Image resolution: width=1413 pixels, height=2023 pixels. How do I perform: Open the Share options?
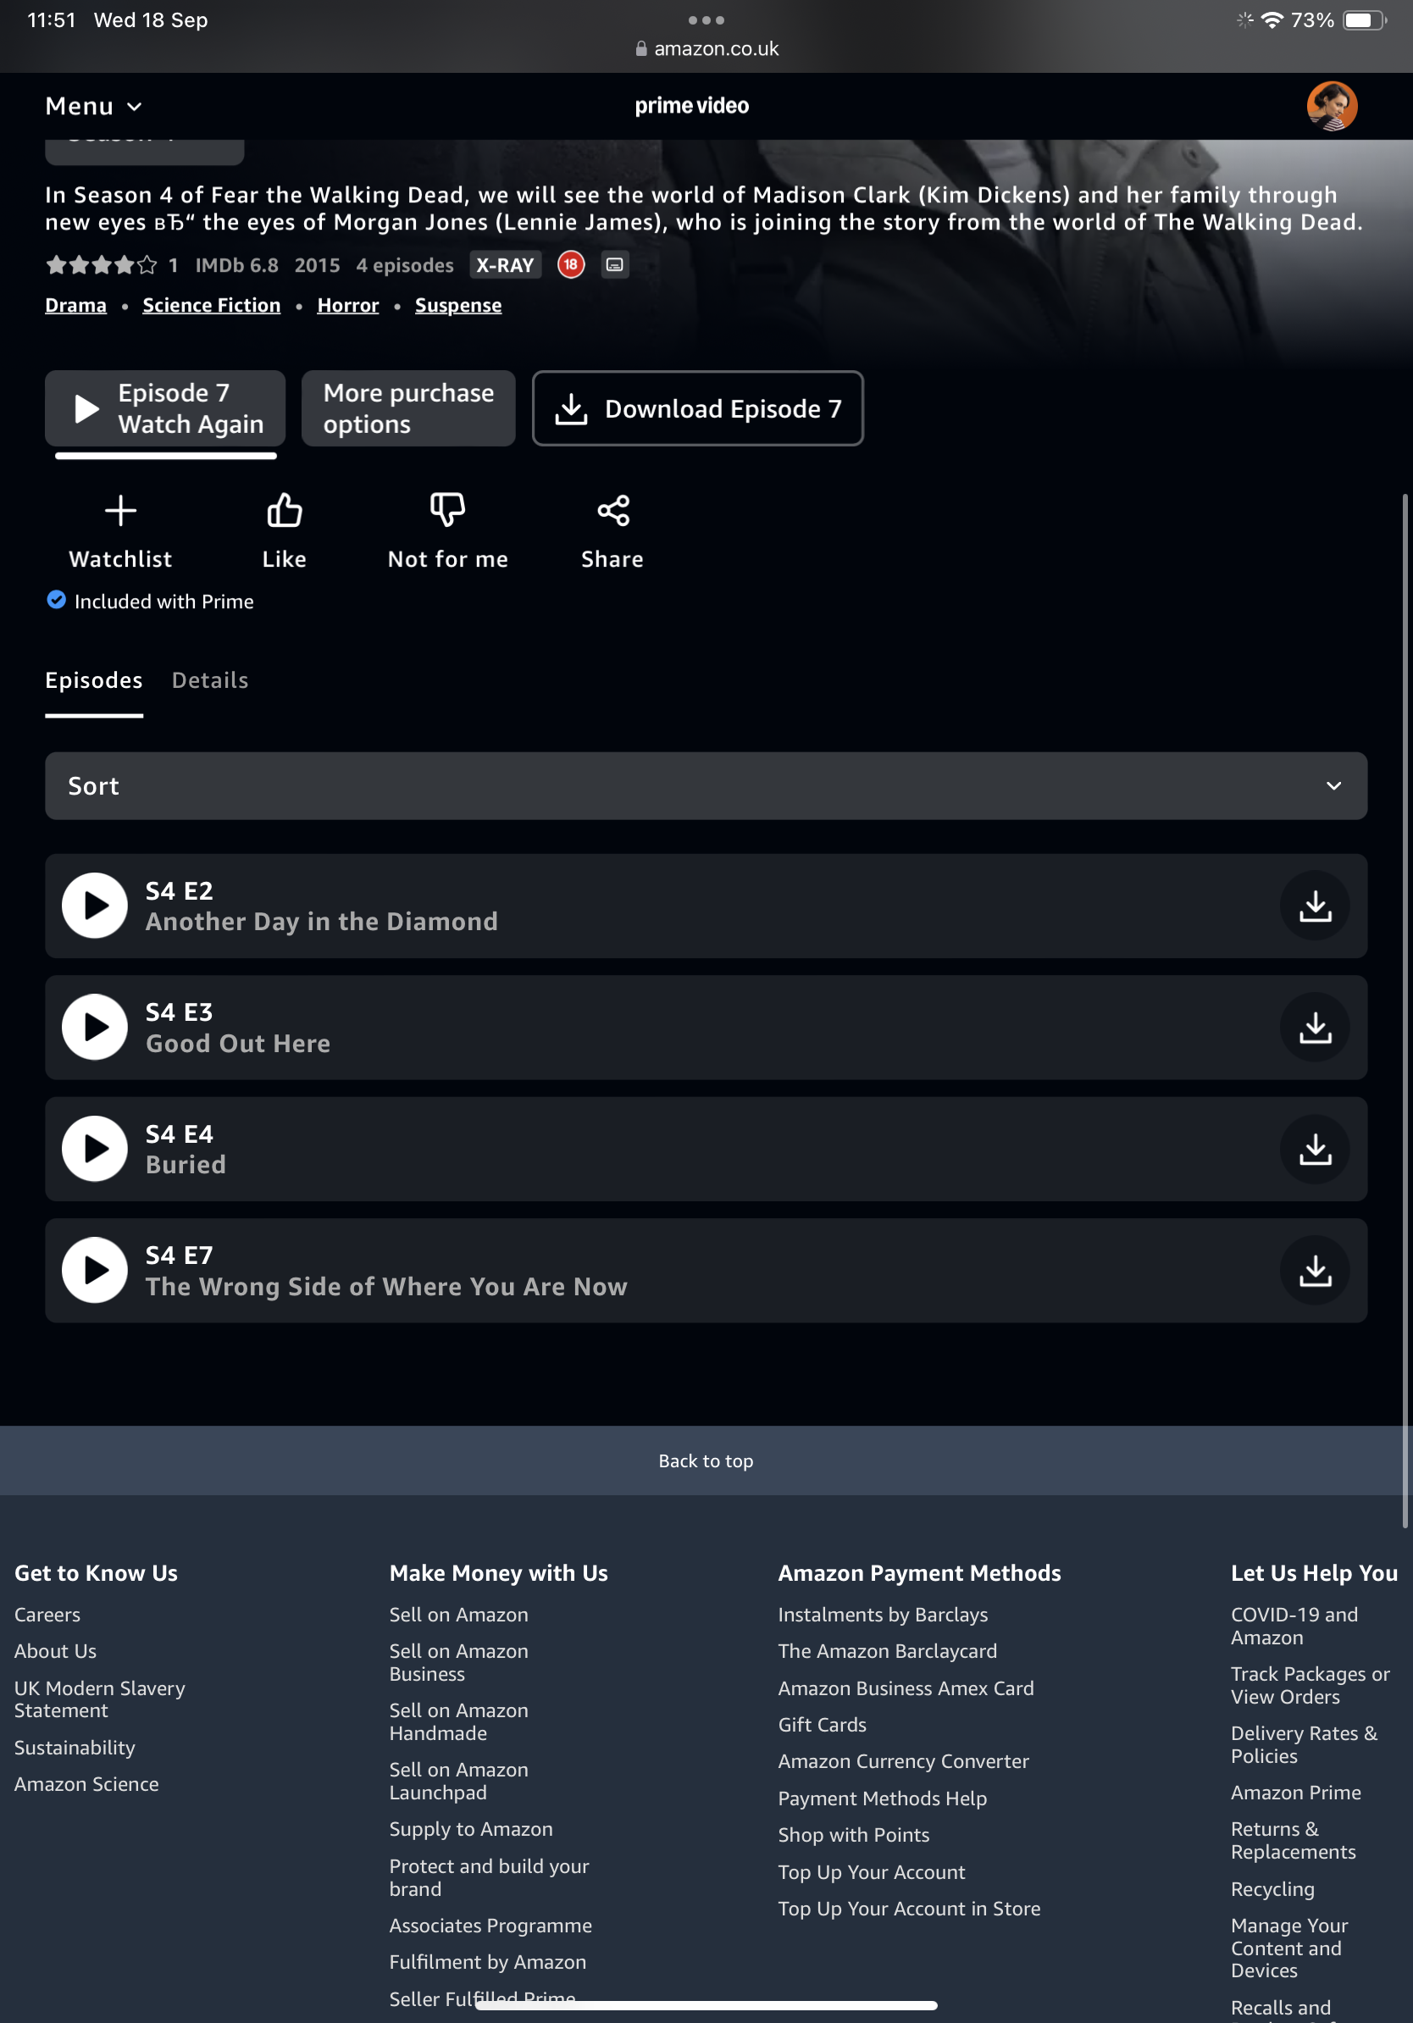click(612, 529)
